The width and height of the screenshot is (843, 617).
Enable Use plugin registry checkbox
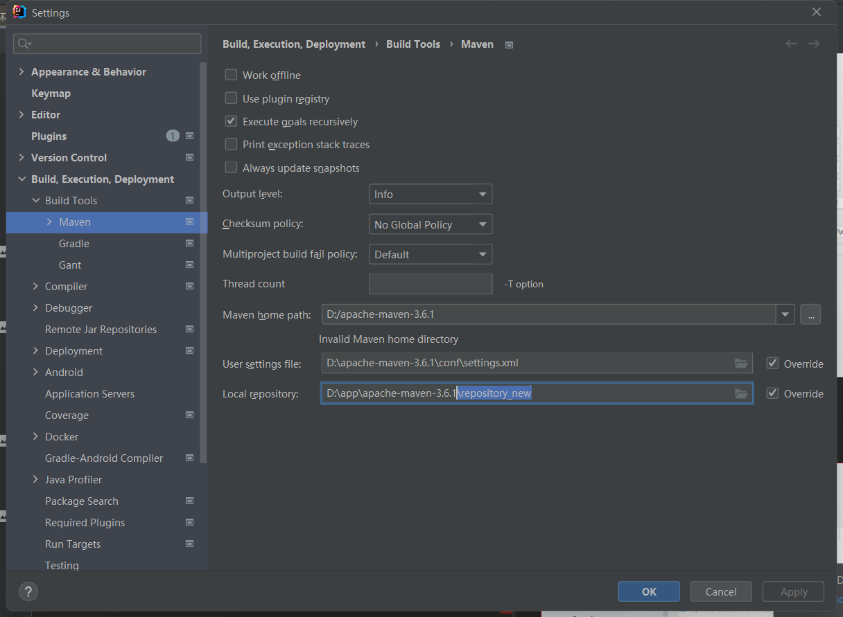point(231,98)
